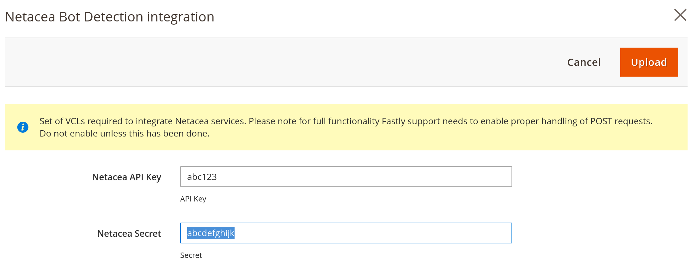Click the 'Netacea Secret' field label
Screen dimensions: 698x268
point(129,234)
